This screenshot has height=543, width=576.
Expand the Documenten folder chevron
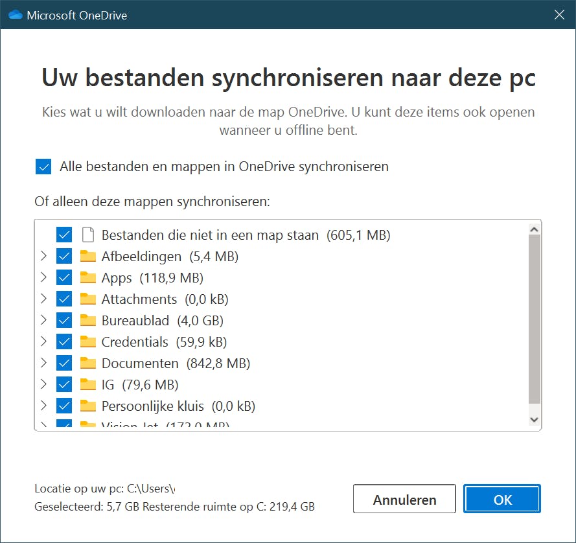point(43,364)
